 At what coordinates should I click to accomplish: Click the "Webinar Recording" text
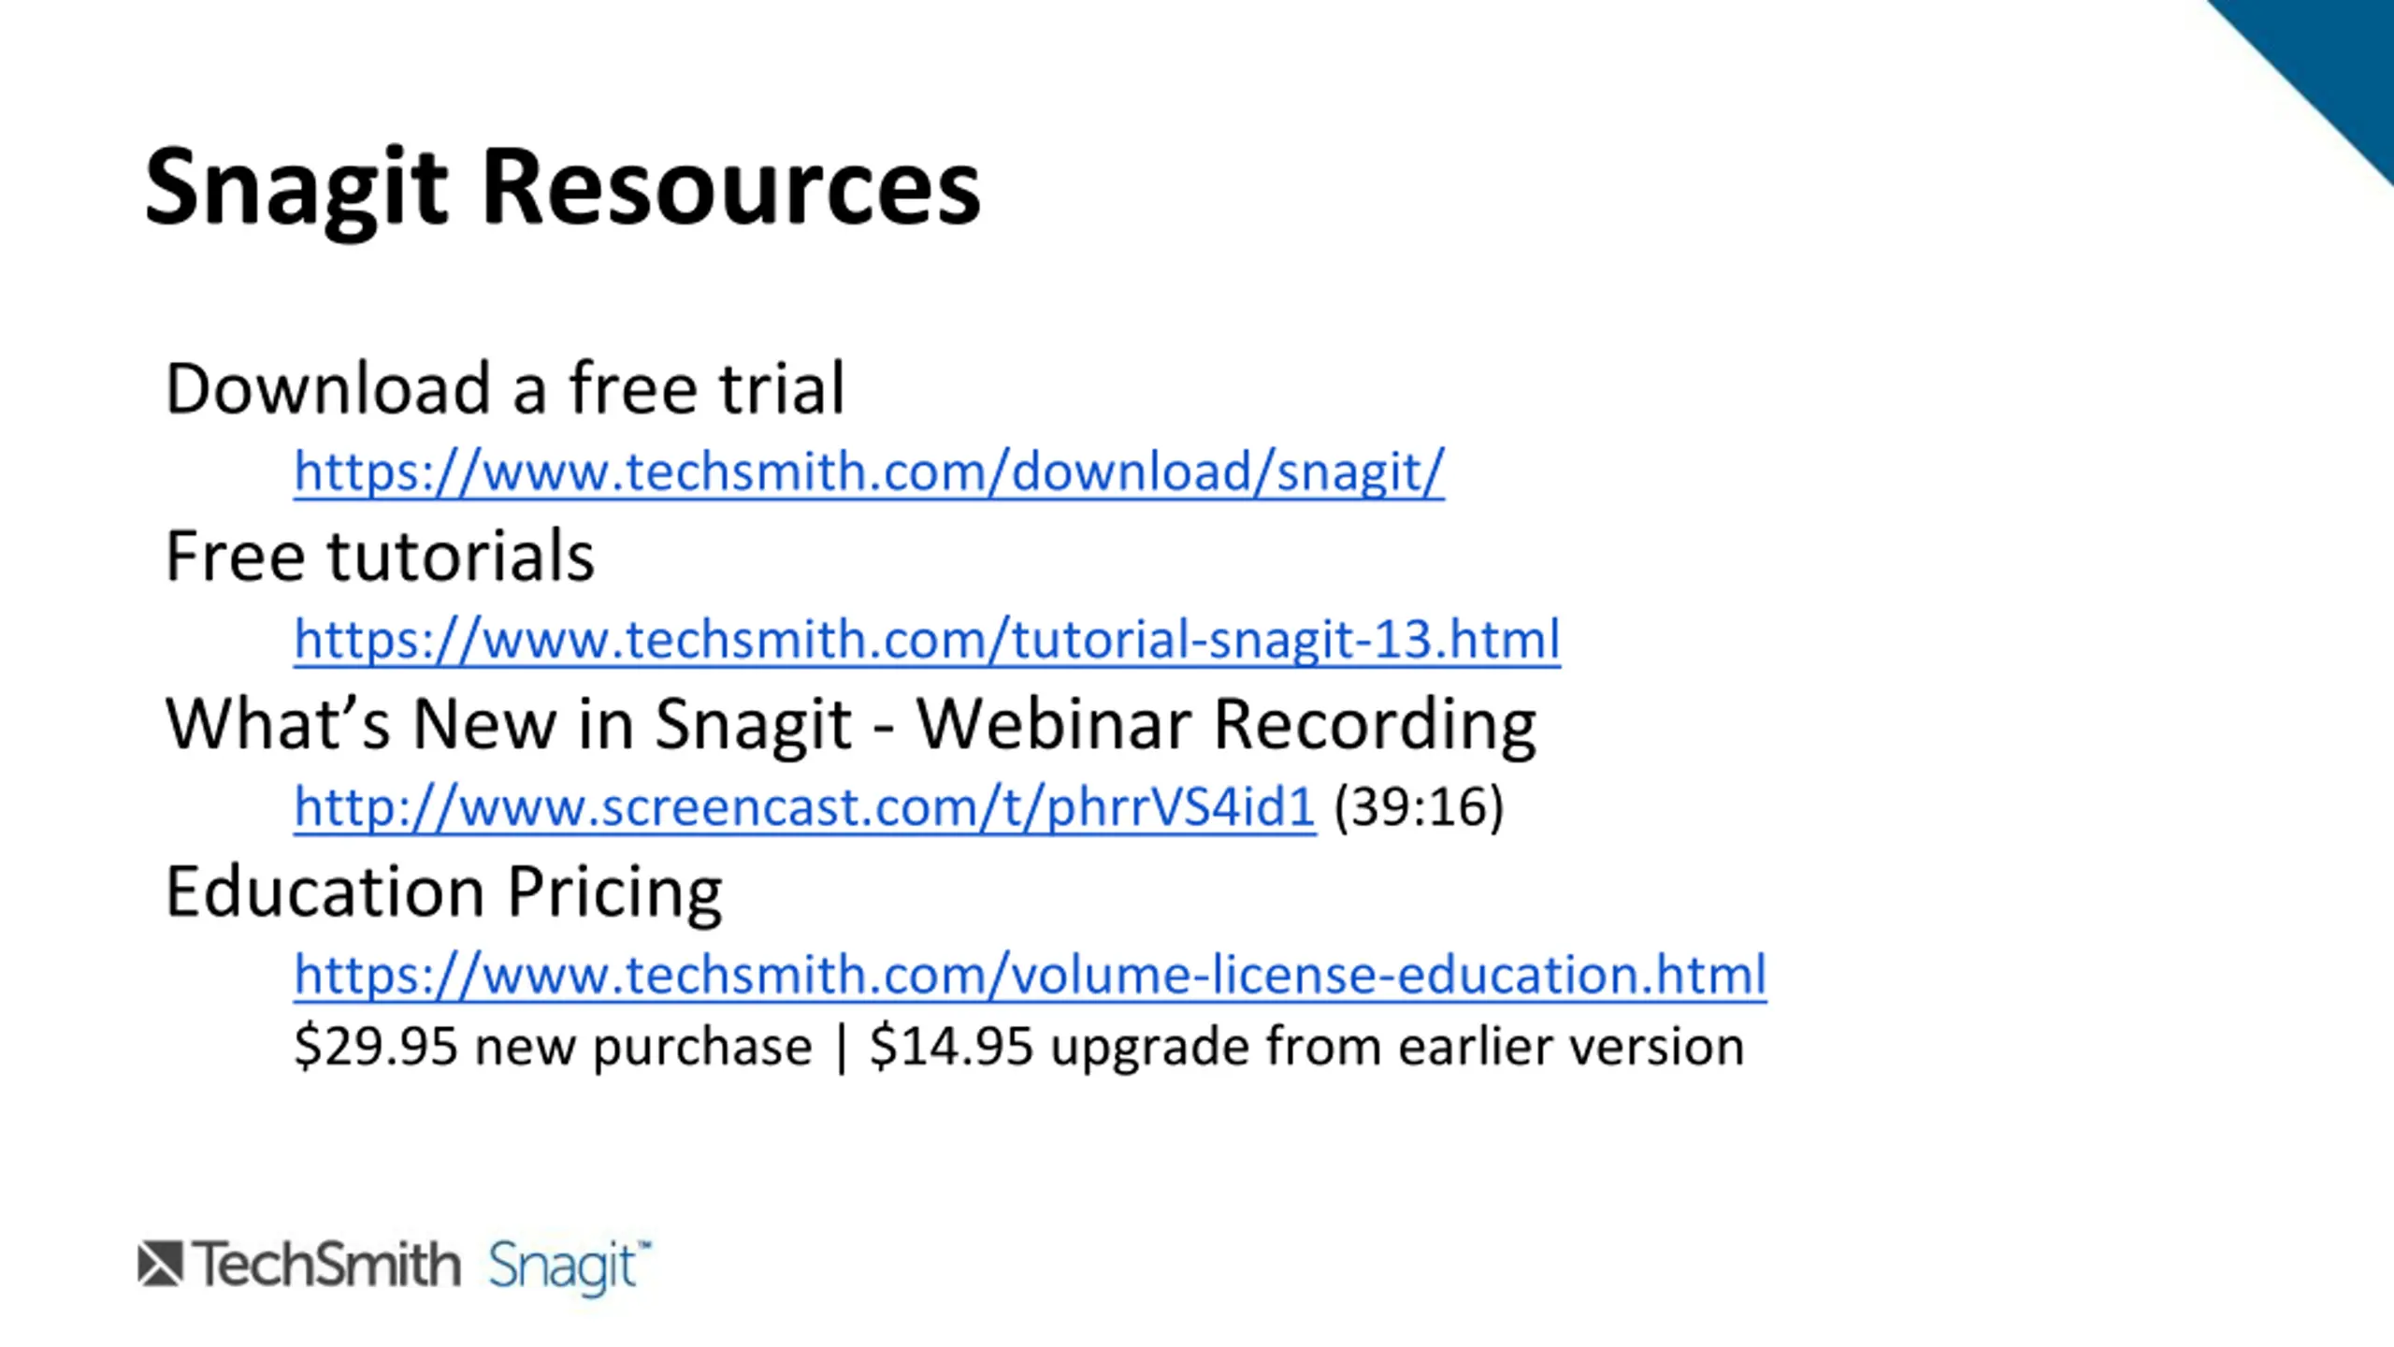click(1225, 724)
